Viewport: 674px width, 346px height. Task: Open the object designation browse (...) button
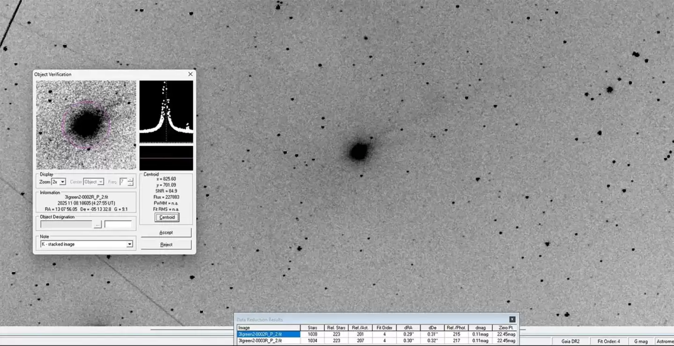click(97, 224)
